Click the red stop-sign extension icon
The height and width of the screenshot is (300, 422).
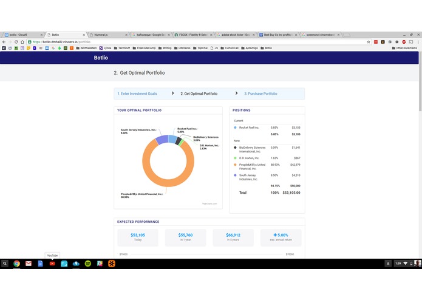(x=404, y=42)
